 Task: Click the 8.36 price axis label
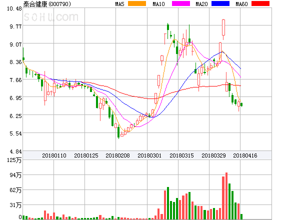(15, 62)
